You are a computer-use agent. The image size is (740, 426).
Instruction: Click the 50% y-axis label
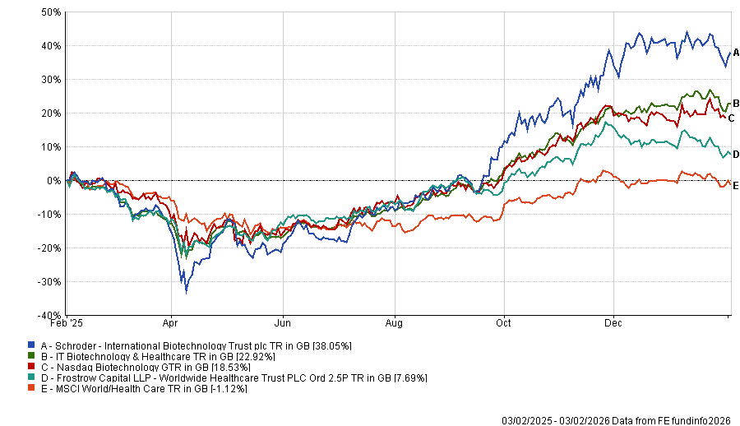pyautogui.click(x=51, y=12)
